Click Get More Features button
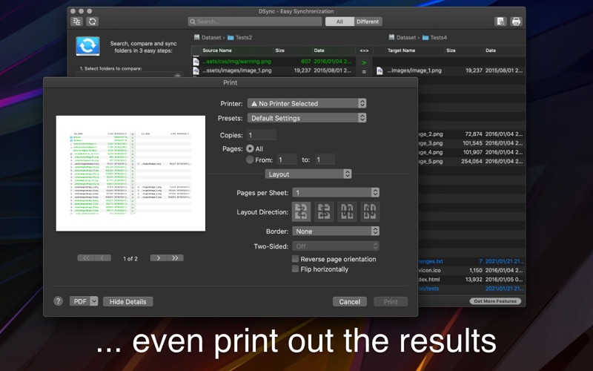 [x=495, y=301]
